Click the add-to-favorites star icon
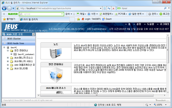Screen dimensions: 172x108 pos(78,19)
